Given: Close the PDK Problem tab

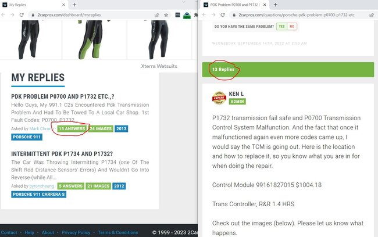Looking at the screenshot, I should pyautogui.click(x=265, y=5).
